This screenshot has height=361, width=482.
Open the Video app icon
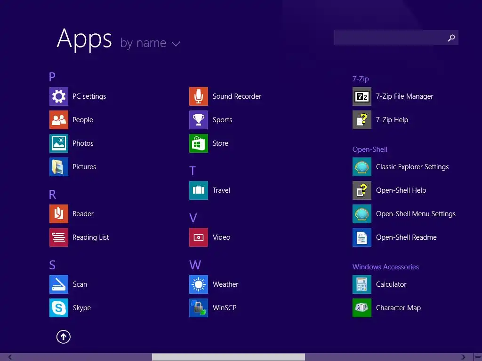click(199, 237)
